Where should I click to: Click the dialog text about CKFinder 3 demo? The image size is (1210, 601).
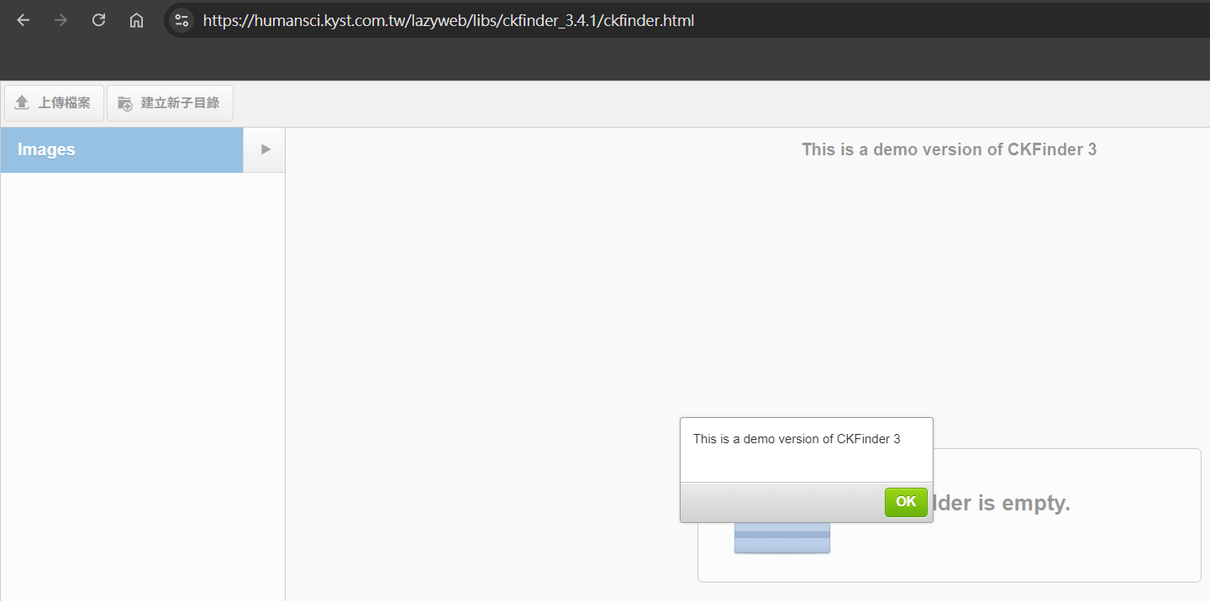point(797,439)
